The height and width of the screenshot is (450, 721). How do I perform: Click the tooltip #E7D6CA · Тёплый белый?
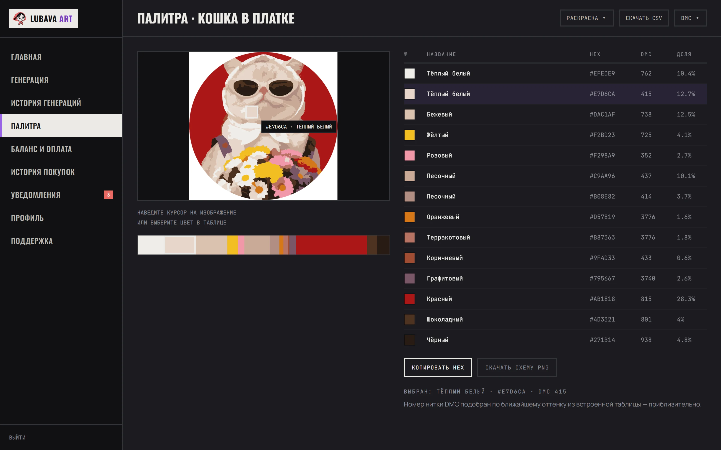(298, 126)
